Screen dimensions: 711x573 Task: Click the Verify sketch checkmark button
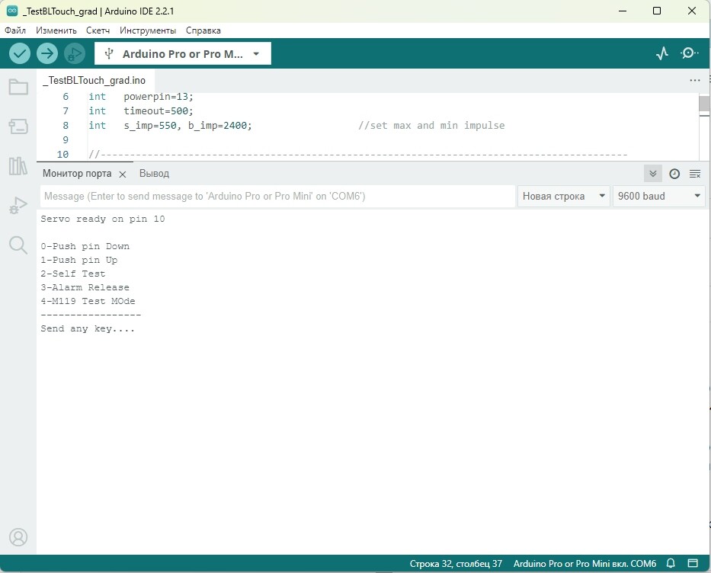coord(20,53)
